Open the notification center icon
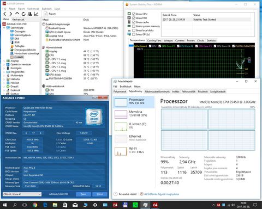Viewport: 262px width, 209px height. tap(255, 205)
